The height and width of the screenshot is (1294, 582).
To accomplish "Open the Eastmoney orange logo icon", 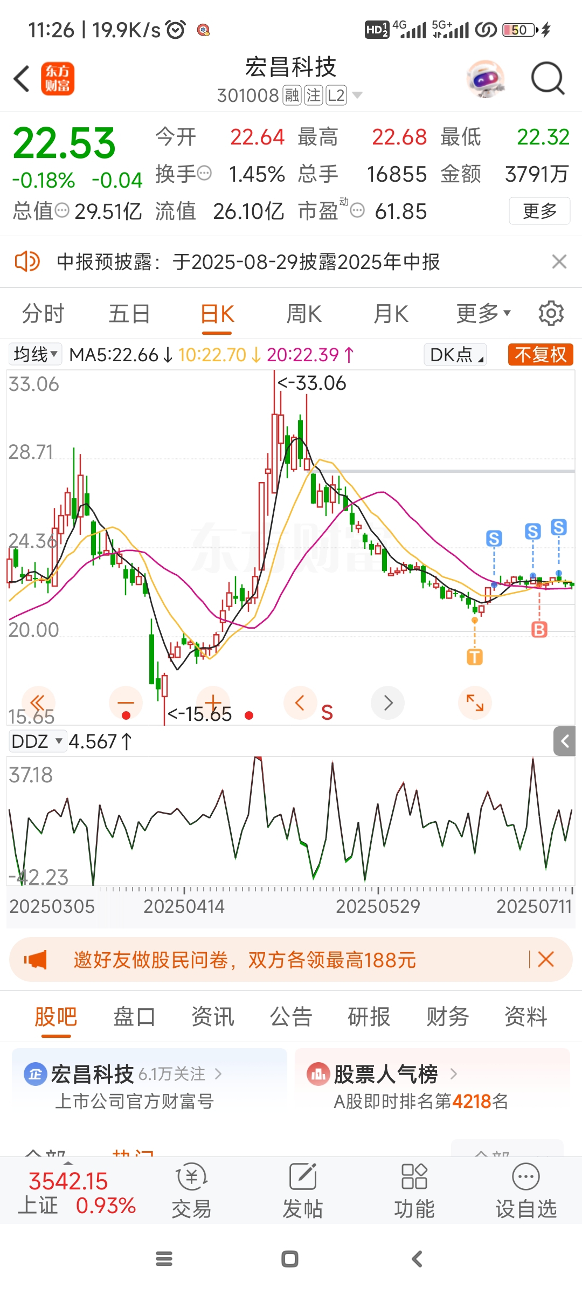I will 58,79.
